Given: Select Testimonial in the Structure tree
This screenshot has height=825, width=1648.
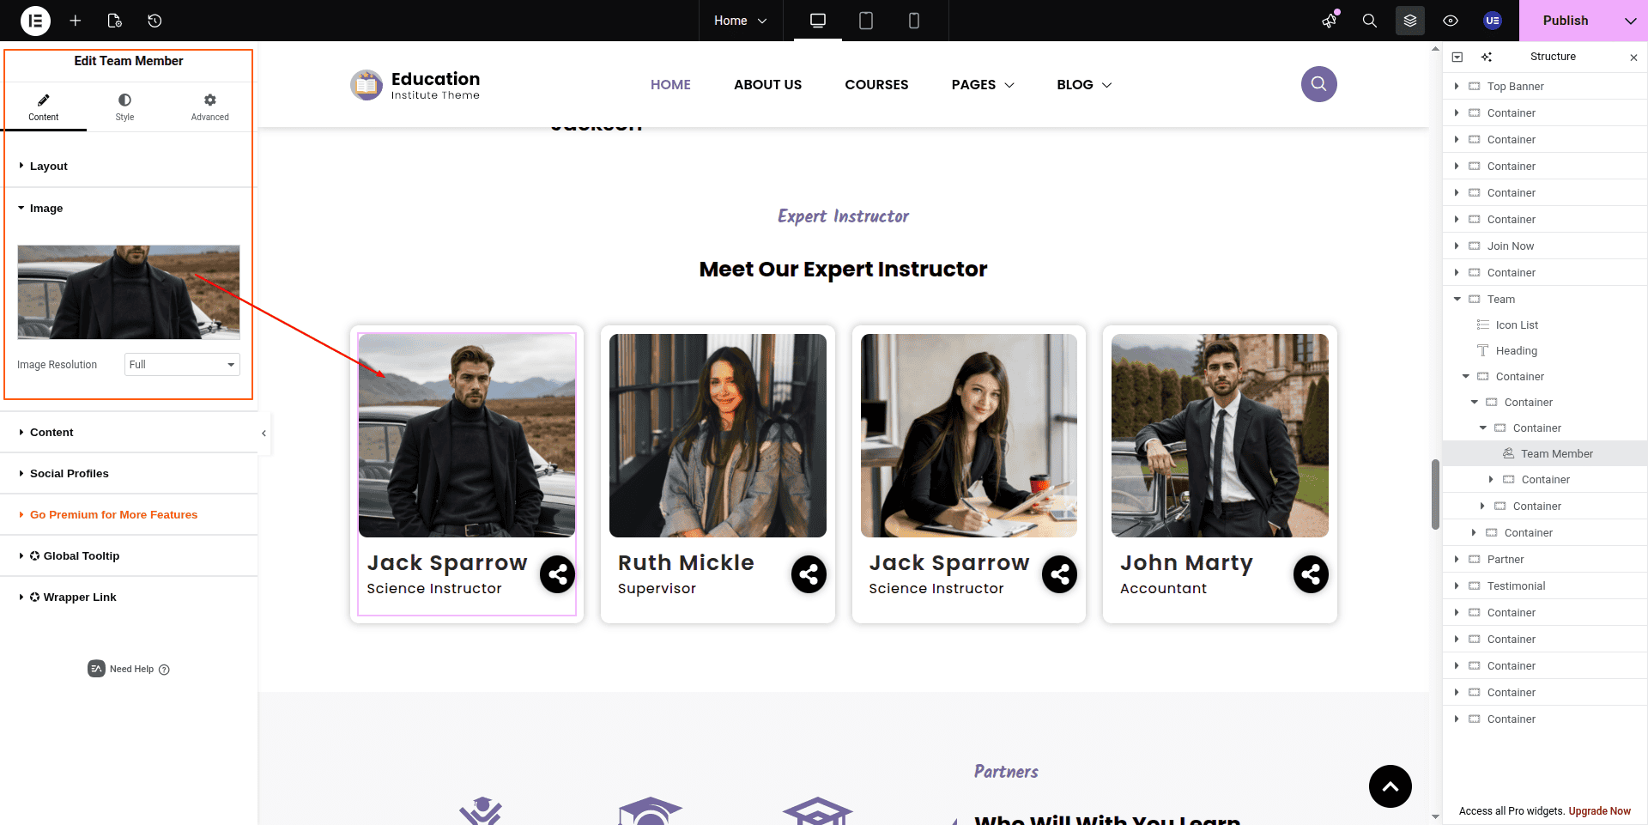Looking at the screenshot, I should [x=1516, y=586].
